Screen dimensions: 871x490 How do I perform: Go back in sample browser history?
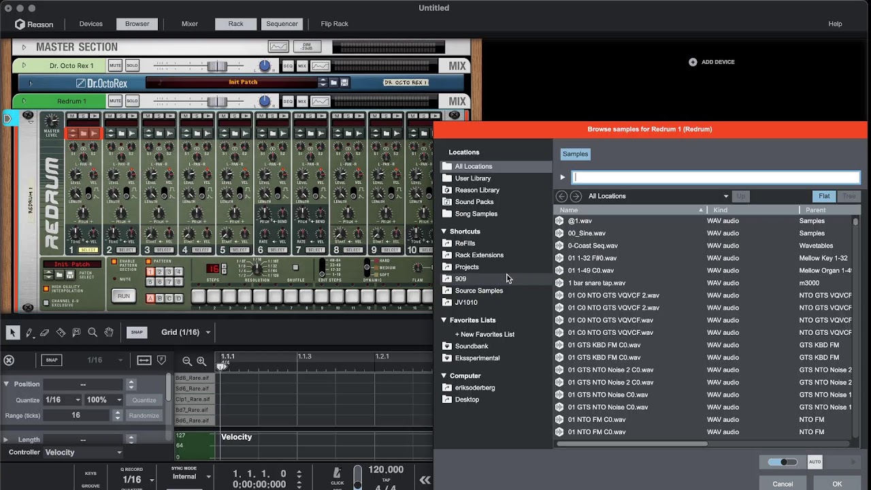tap(561, 196)
